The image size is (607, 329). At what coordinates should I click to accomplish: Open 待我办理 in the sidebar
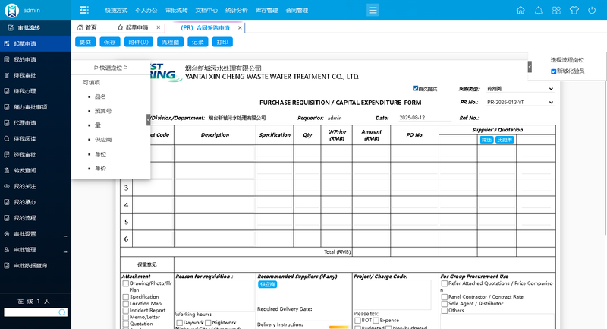36,91
